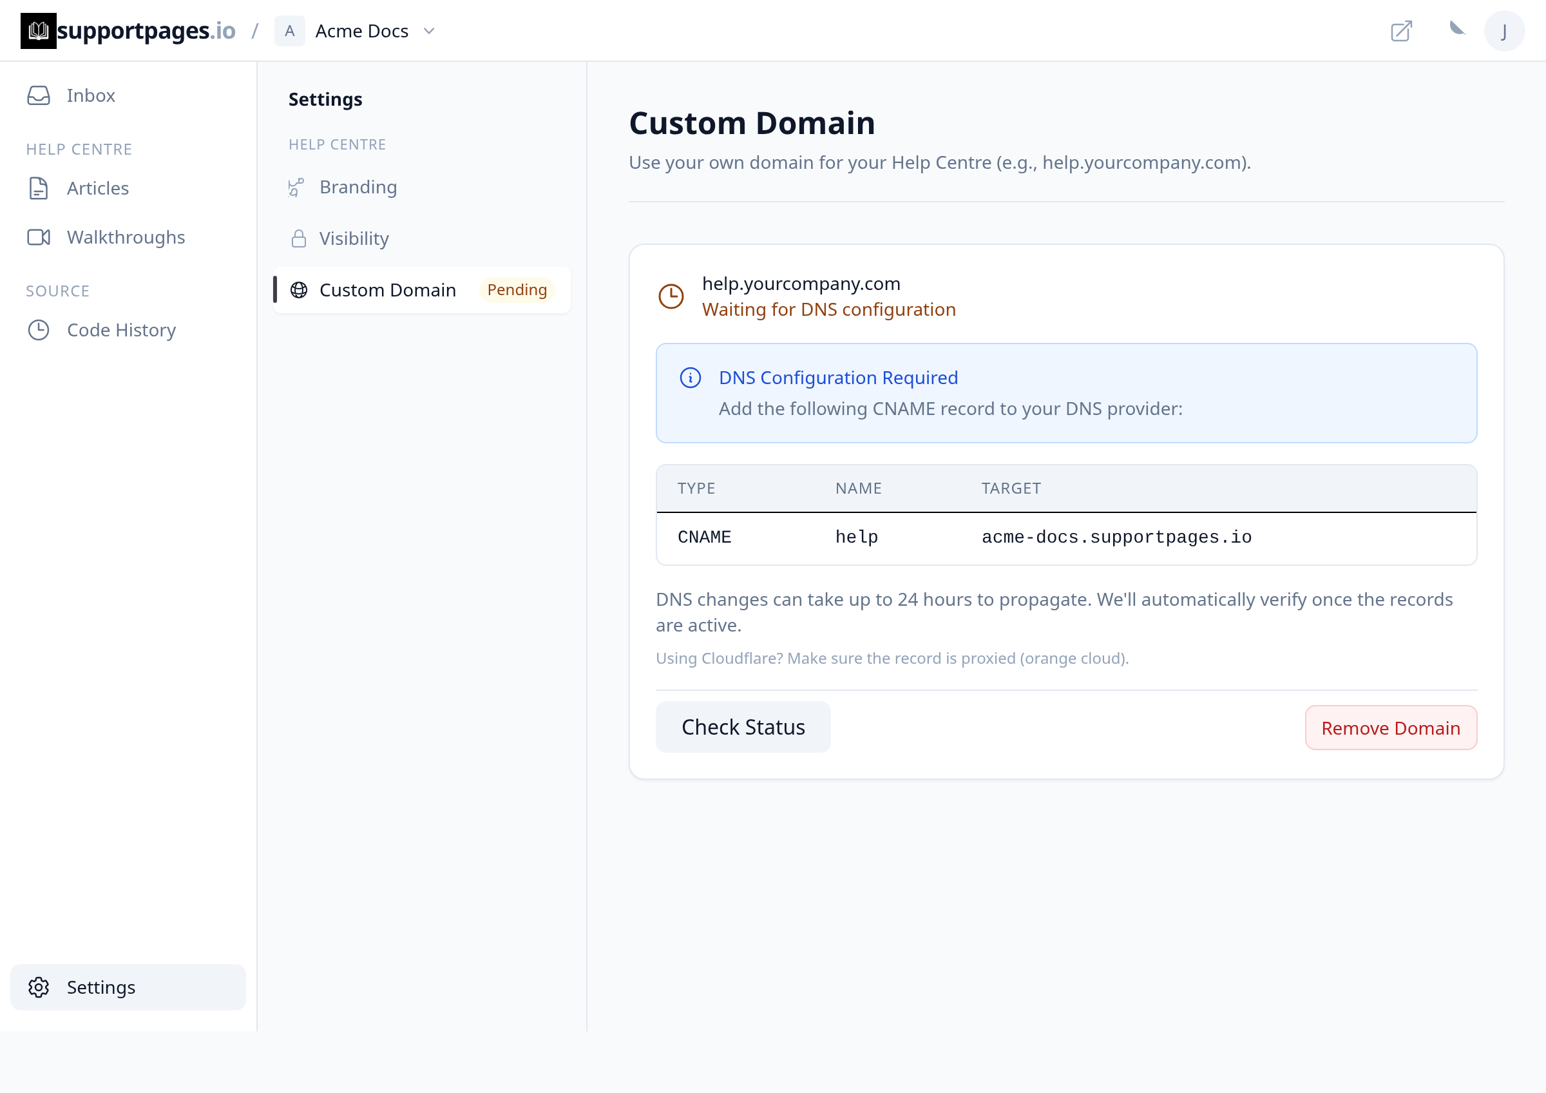1546x1093 pixels.
Task: Toggle dark mode moon icon
Action: coord(1457,28)
